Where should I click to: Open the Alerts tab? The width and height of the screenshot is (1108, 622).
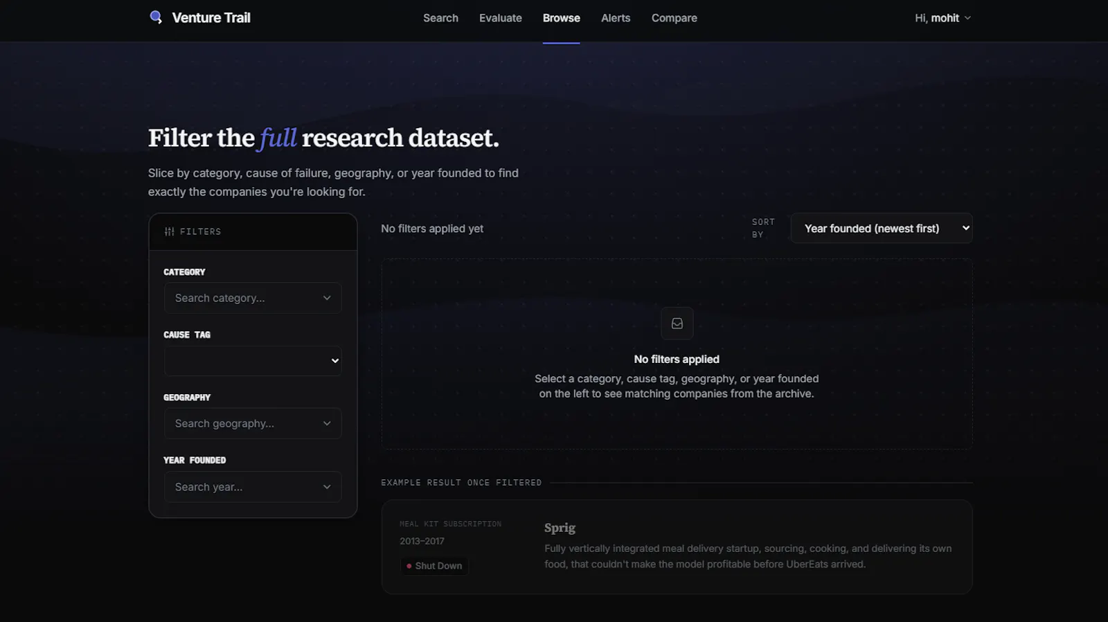point(616,18)
